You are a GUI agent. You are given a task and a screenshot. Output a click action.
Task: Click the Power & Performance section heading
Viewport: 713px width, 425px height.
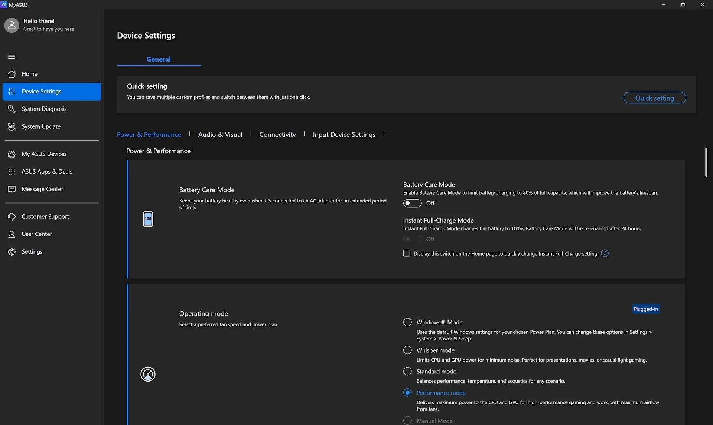coord(158,151)
